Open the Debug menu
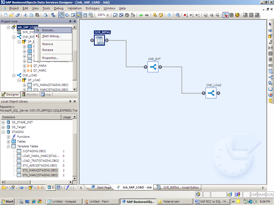This screenshot has width=274, height=205. coord(59,8)
